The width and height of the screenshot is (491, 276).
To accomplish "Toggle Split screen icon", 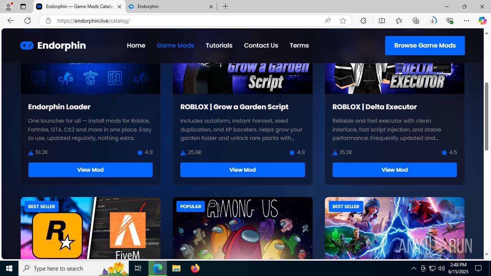I will 382,21.
